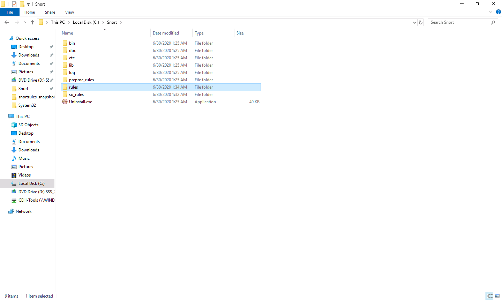Click the Forward navigation arrow
502x300 pixels.
point(17,22)
